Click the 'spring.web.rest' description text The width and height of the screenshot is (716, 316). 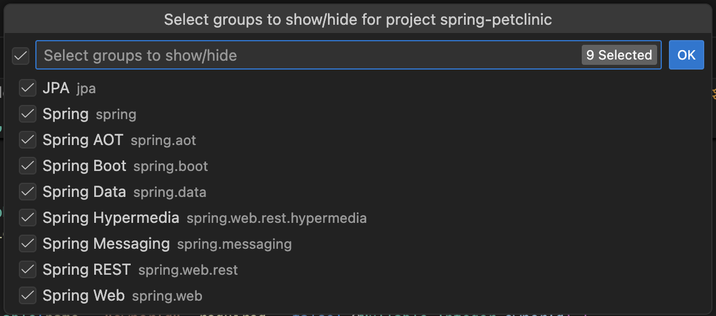coord(188,270)
